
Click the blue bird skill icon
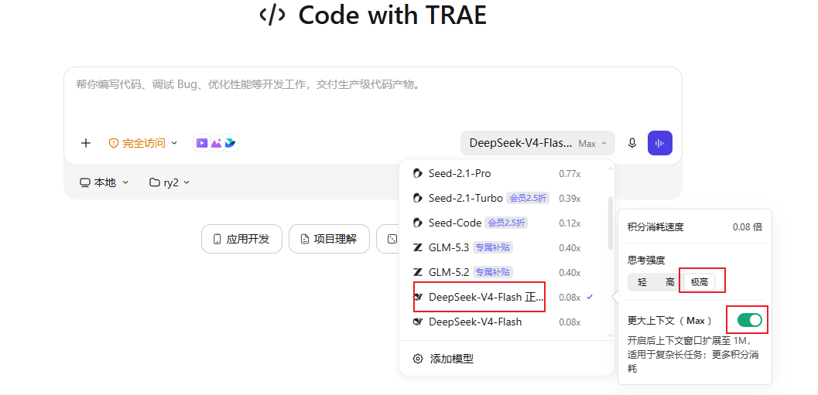230,143
